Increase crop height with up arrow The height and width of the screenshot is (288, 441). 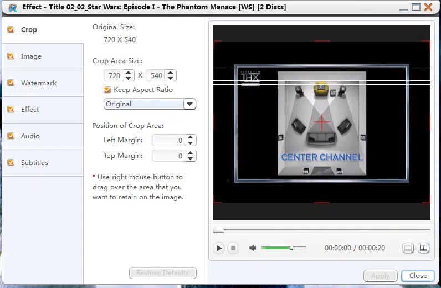tap(171, 73)
